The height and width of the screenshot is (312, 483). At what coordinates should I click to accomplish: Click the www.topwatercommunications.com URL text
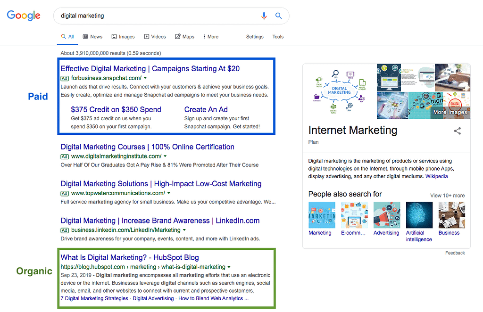click(x=118, y=193)
